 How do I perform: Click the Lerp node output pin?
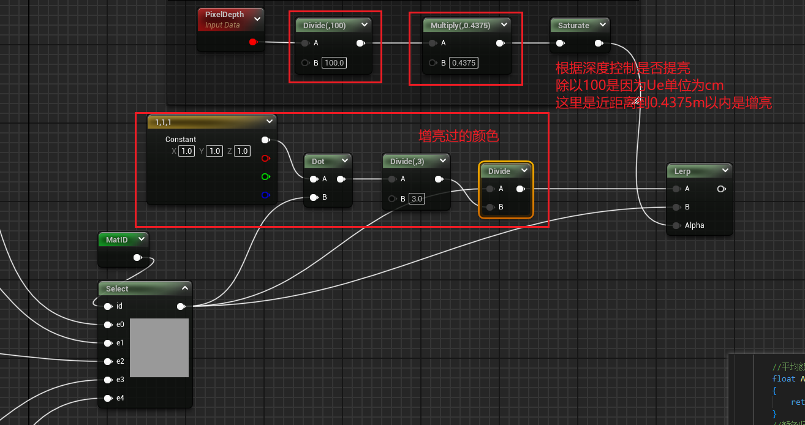pyautogui.click(x=721, y=189)
